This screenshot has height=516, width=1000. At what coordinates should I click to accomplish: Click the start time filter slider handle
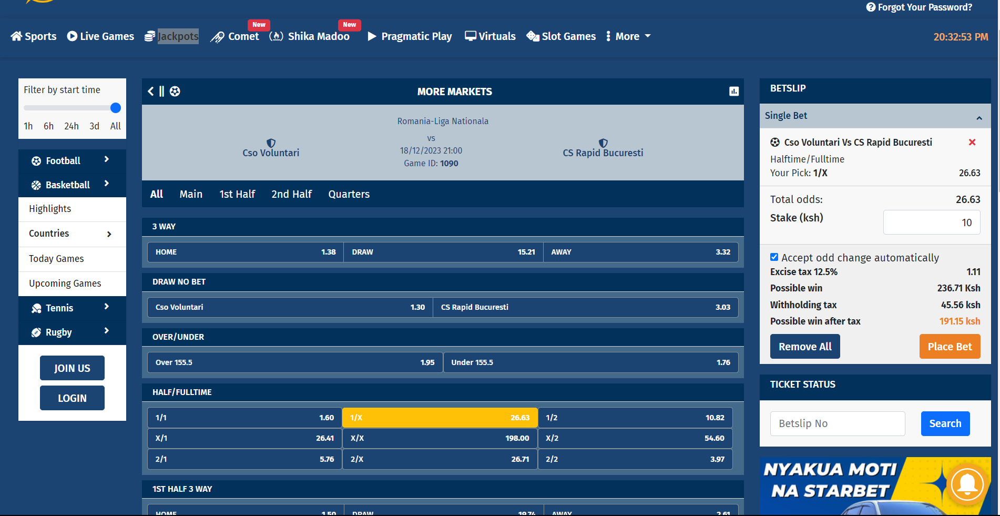[x=116, y=108]
